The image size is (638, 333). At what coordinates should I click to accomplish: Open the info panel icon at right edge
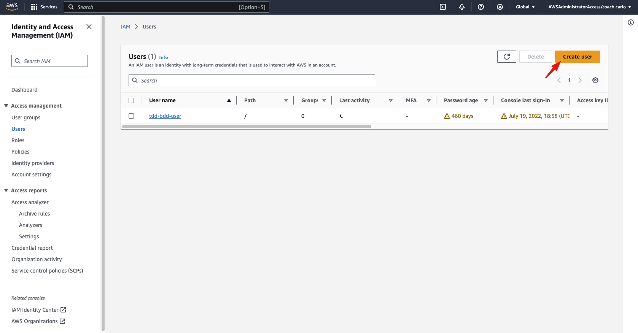coord(630,22)
